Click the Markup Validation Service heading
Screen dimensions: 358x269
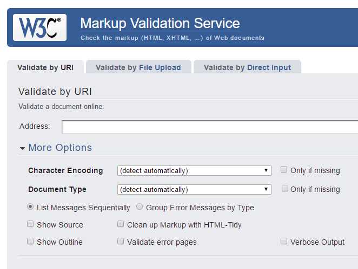click(x=160, y=24)
